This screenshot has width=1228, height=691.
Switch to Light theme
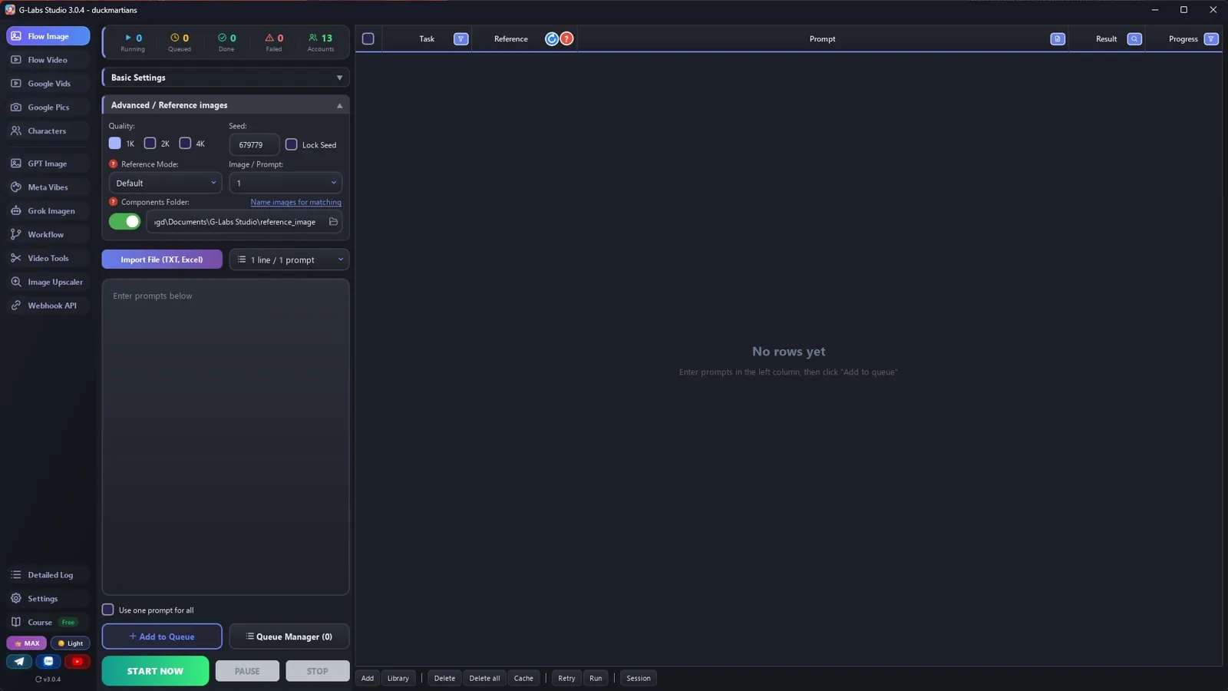[x=71, y=643]
